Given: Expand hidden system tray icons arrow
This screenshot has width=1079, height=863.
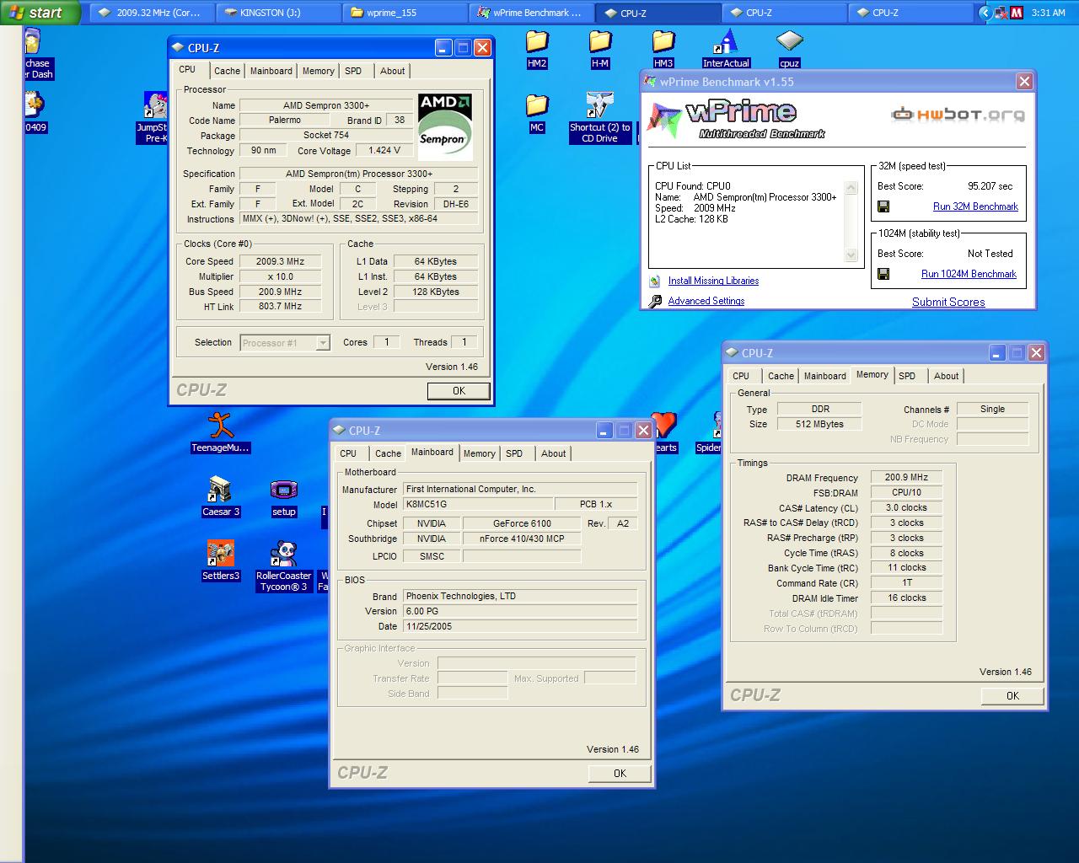Looking at the screenshot, I should (x=985, y=13).
